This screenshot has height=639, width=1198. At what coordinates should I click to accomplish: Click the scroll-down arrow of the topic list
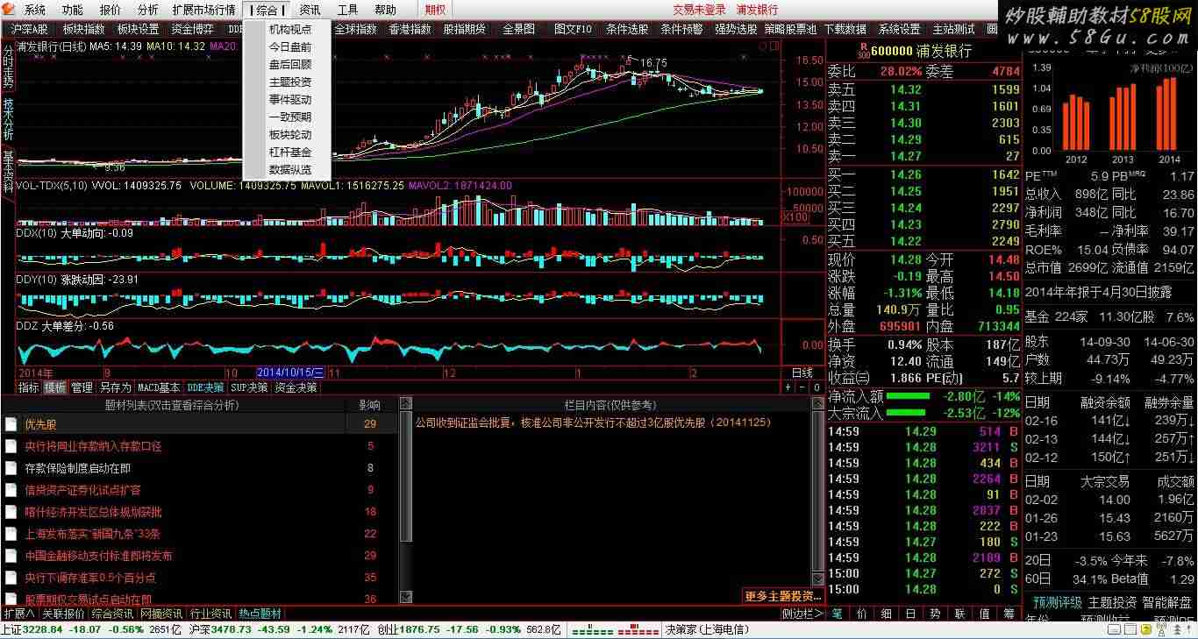405,598
